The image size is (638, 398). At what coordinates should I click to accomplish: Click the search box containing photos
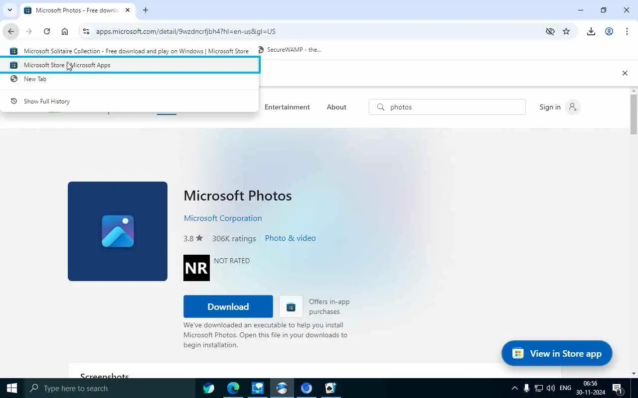pos(447,107)
